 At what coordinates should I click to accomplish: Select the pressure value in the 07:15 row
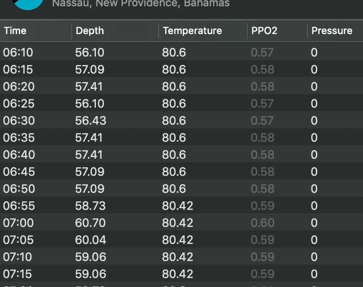[314, 274]
